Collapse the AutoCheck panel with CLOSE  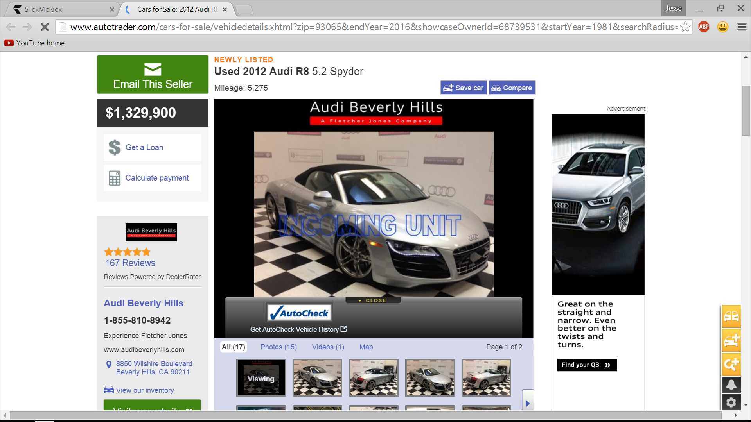point(373,300)
